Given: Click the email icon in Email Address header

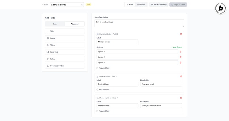Looking at the screenshot, I should [97, 77].
